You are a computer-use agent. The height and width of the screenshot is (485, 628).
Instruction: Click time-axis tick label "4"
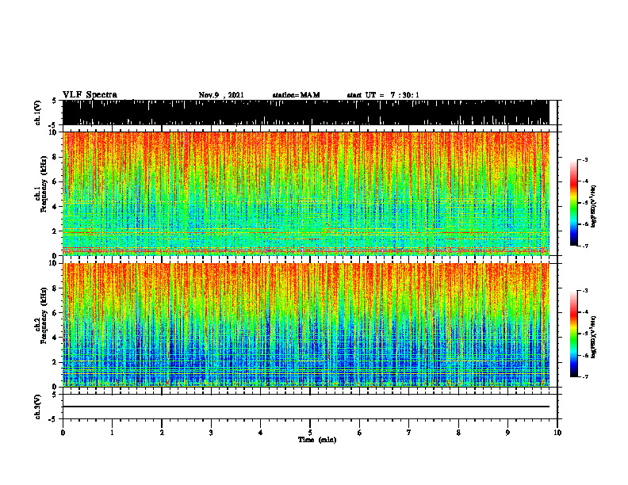point(261,433)
